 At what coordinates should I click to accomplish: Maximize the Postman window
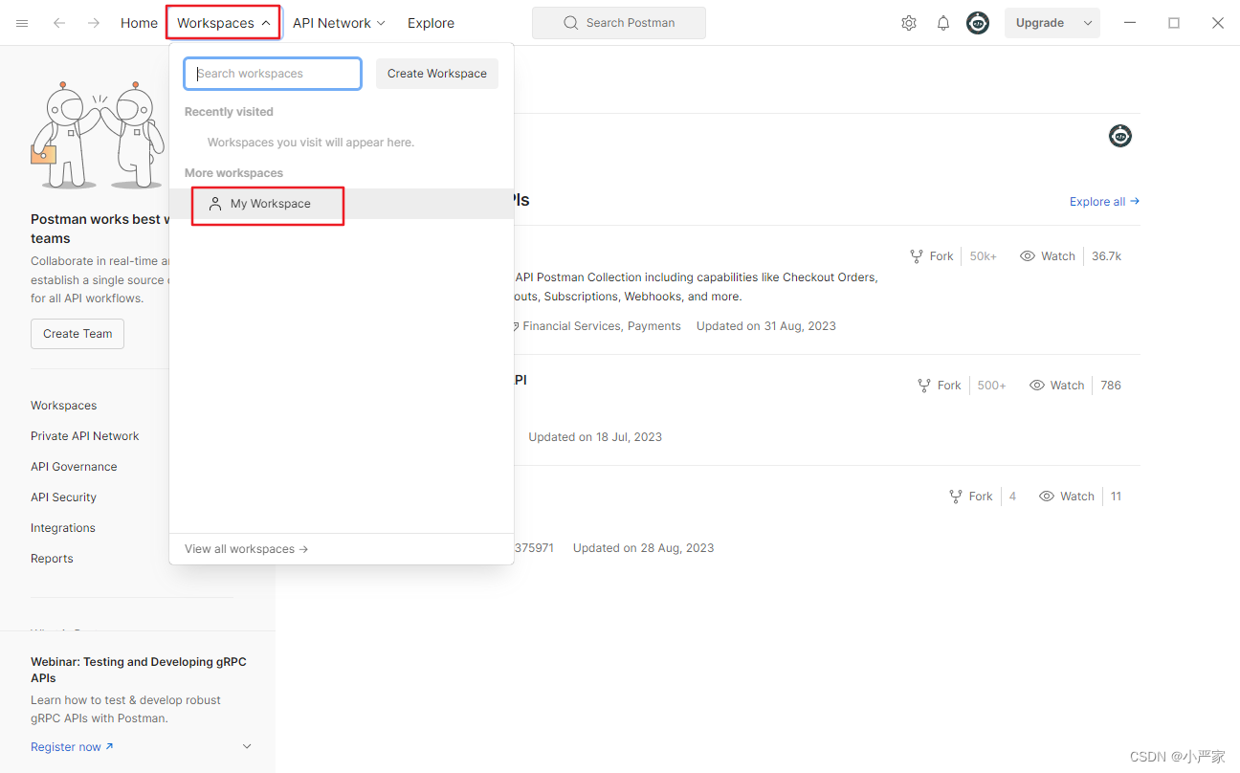[x=1174, y=23]
